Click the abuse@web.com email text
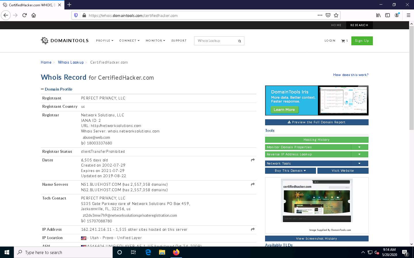This screenshot has height=258, width=414. point(96,137)
